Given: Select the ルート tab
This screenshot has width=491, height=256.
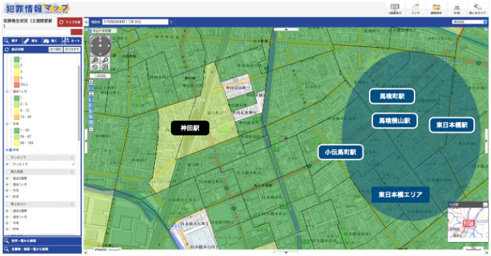Looking at the screenshot, I should coord(72,41).
